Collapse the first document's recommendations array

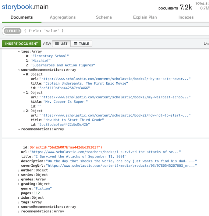(x=19, y=129)
